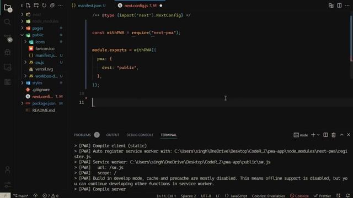The image size is (353, 198).
Task: Collapse the public folder
Action: click(22, 35)
